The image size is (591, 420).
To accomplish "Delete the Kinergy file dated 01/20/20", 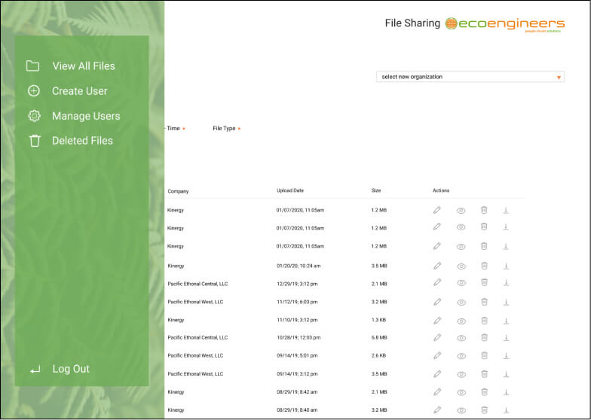I will (x=484, y=265).
